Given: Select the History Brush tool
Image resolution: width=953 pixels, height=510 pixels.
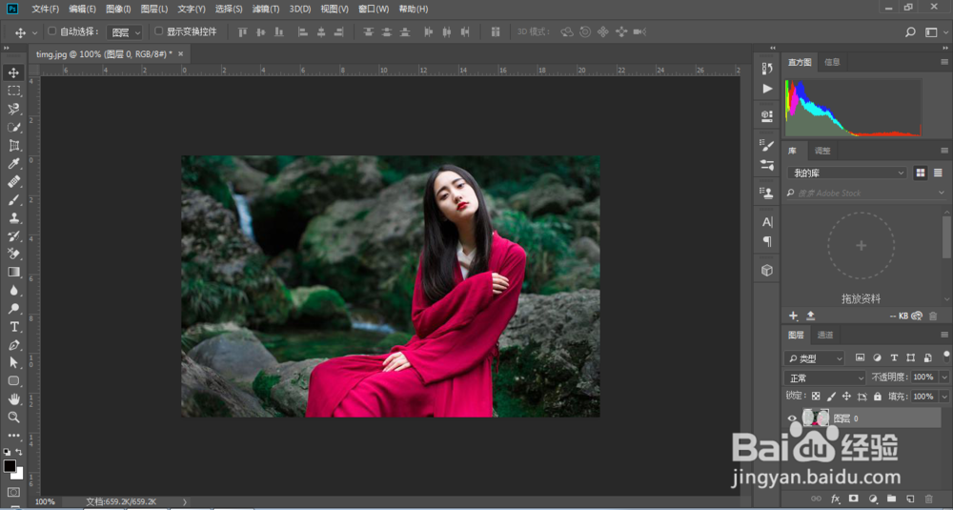Looking at the screenshot, I should [x=14, y=235].
